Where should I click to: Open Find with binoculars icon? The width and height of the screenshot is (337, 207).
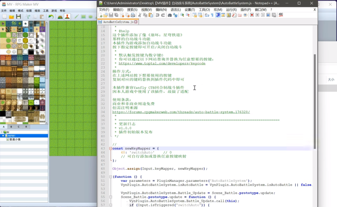coord(170,15)
